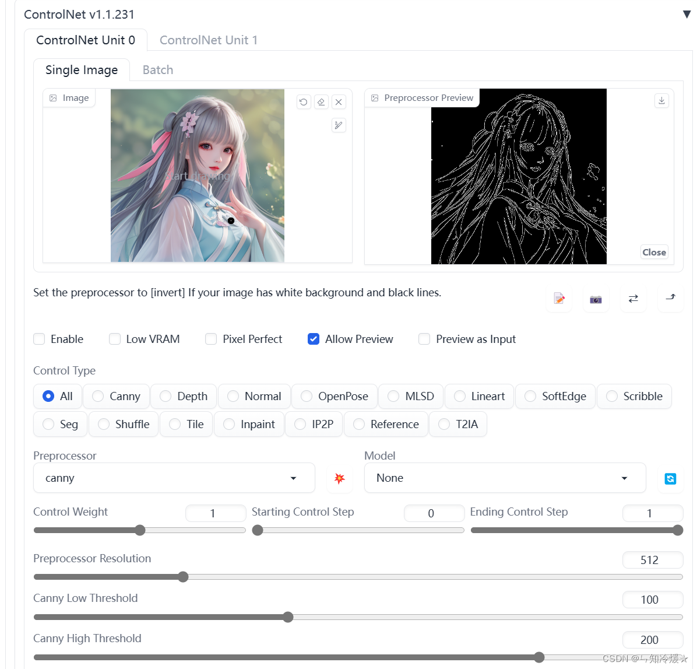Click the Ending Control Step value field

[653, 513]
